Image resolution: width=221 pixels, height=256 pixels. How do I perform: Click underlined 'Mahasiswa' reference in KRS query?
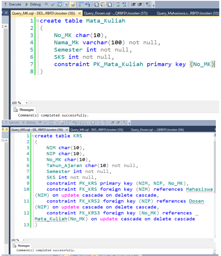pyautogui.click(x=200, y=189)
